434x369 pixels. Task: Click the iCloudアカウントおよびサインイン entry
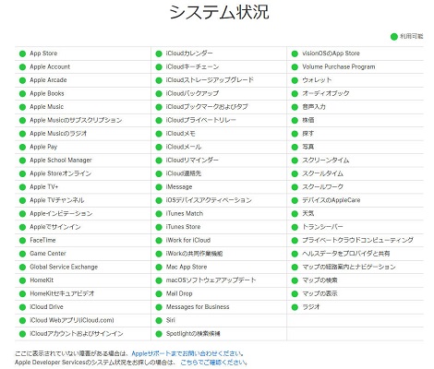pos(77,334)
